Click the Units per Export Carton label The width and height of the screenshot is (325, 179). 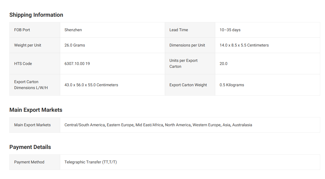tap(183, 64)
